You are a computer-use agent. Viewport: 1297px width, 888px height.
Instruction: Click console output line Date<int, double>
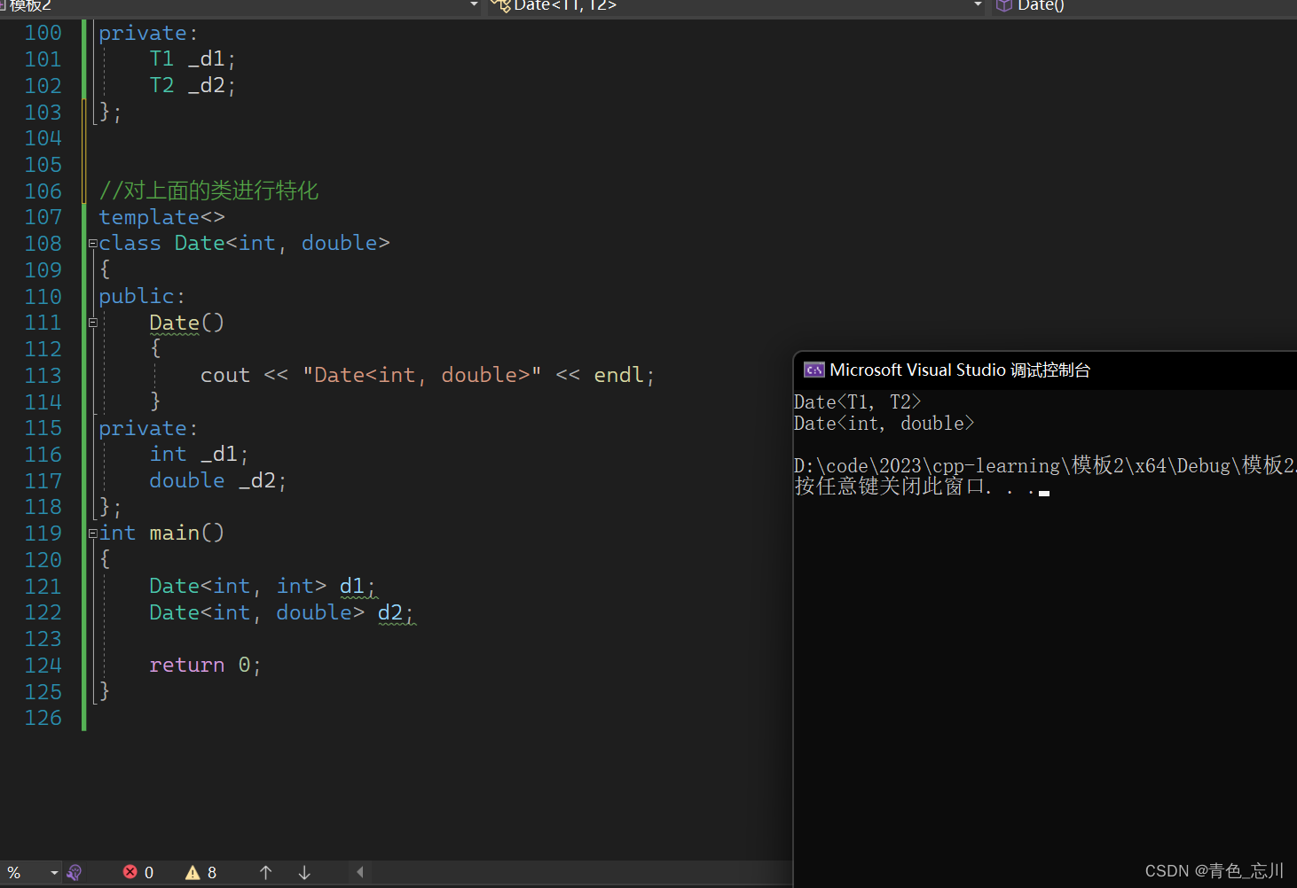point(884,424)
